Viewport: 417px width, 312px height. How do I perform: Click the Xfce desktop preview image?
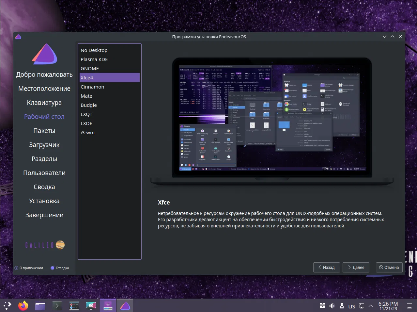coord(272,118)
